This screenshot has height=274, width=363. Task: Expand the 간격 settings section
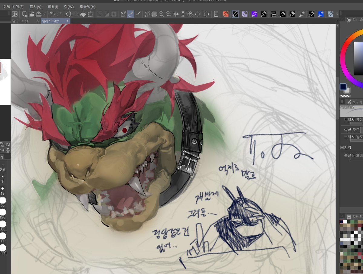point(342,147)
